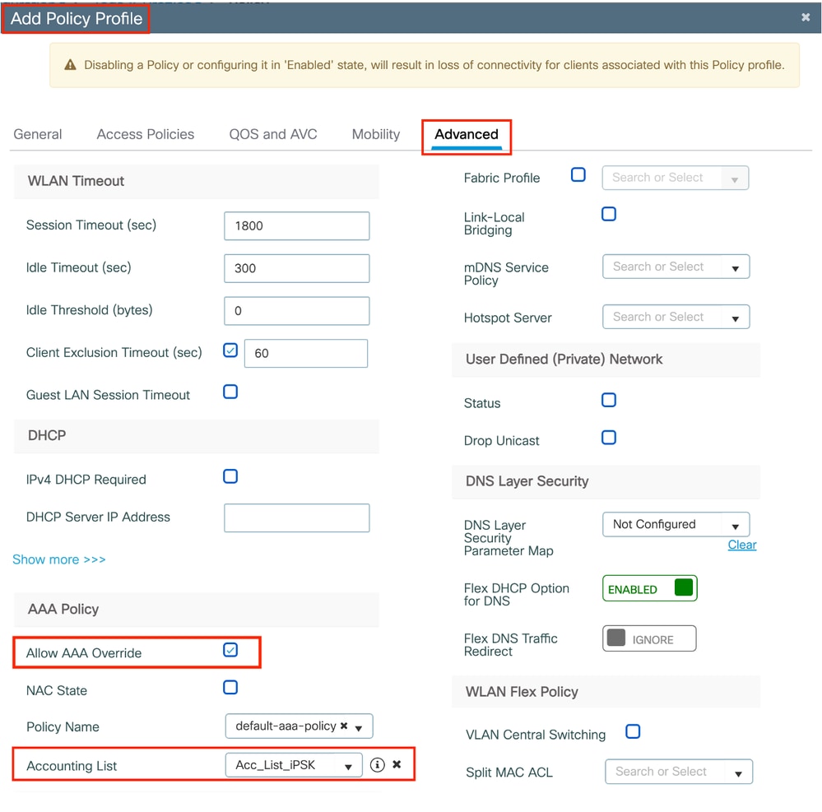The width and height of the screenshot is (822, 812).
Task: Check the Drop Unicast option
Action: click(x=609, y=437)
